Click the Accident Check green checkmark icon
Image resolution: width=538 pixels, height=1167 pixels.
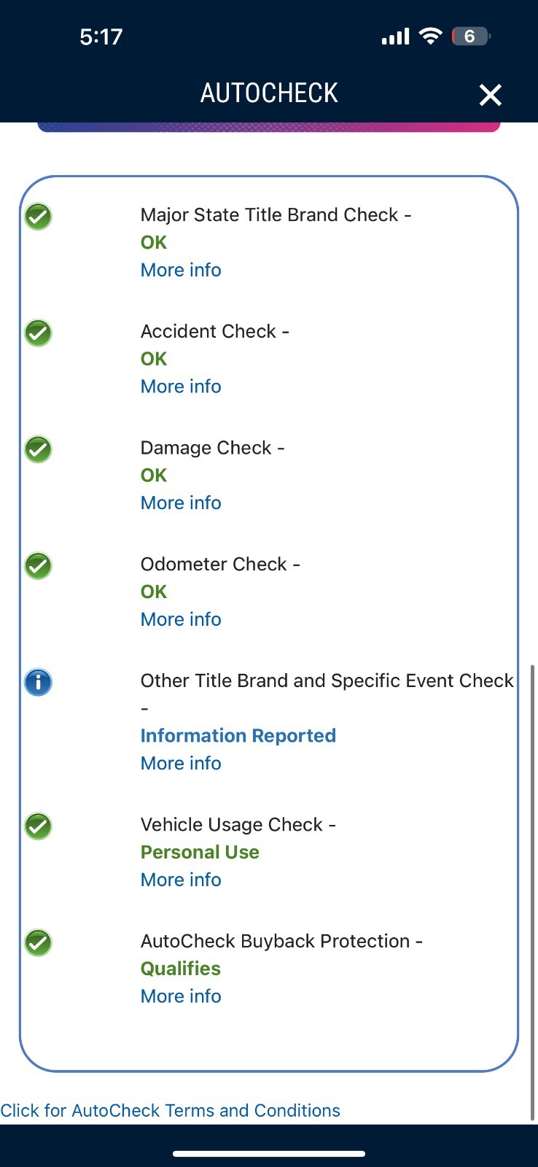point(38,333)
